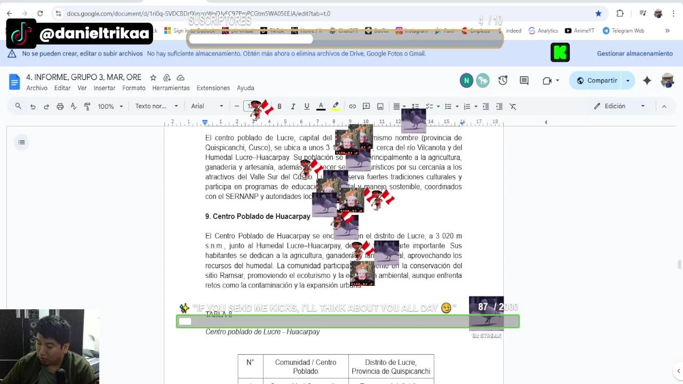Decrease paragraph indent
This screenshot has width=683, height=384.
pos(486,106)
